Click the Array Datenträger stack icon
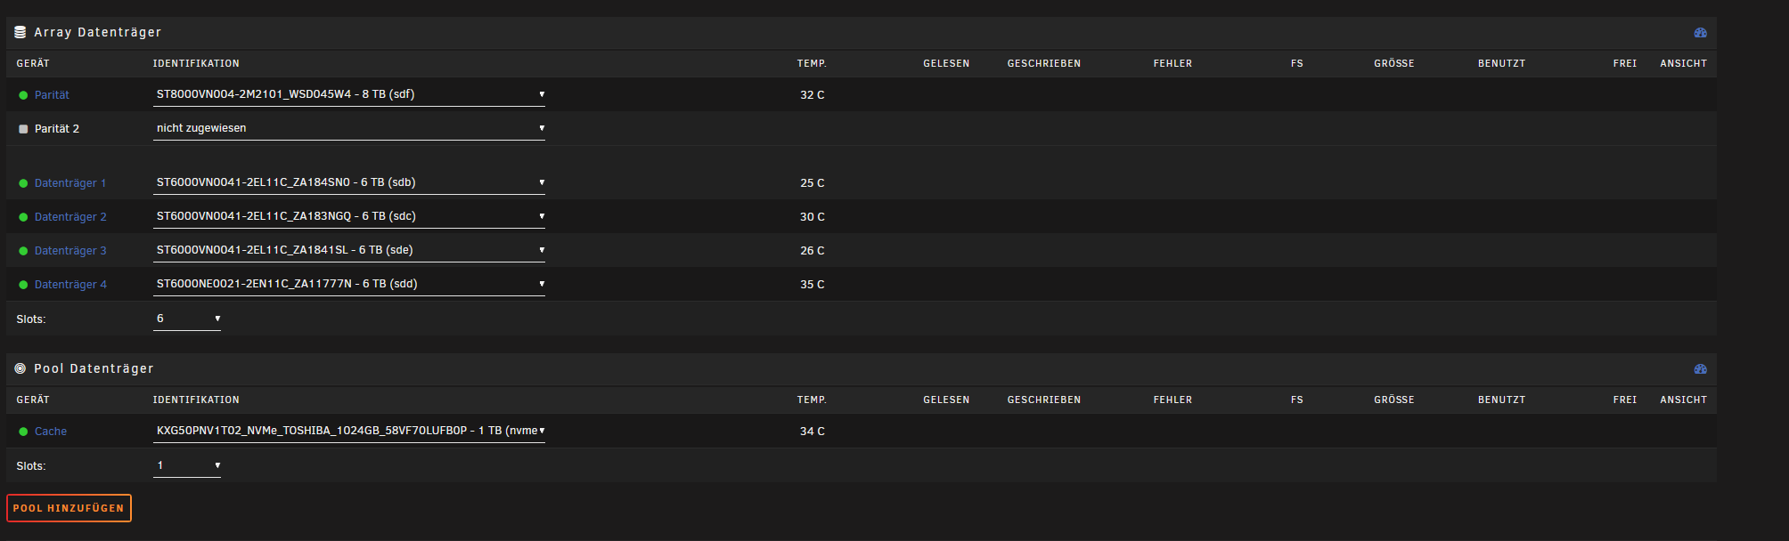This screenshot has height=541, width=1789. tap(20, 32)
